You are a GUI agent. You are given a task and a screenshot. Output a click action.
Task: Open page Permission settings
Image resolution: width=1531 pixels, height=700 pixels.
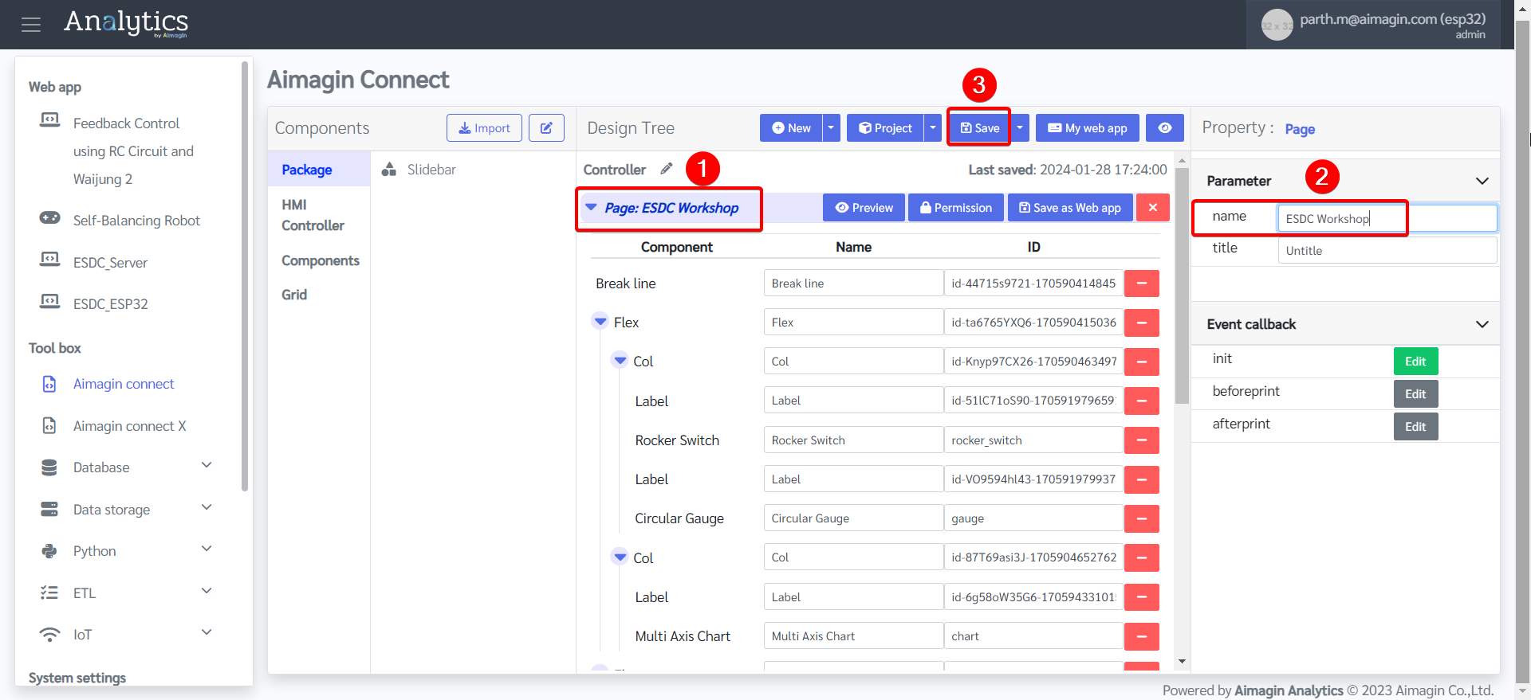[x=956, y=208]
